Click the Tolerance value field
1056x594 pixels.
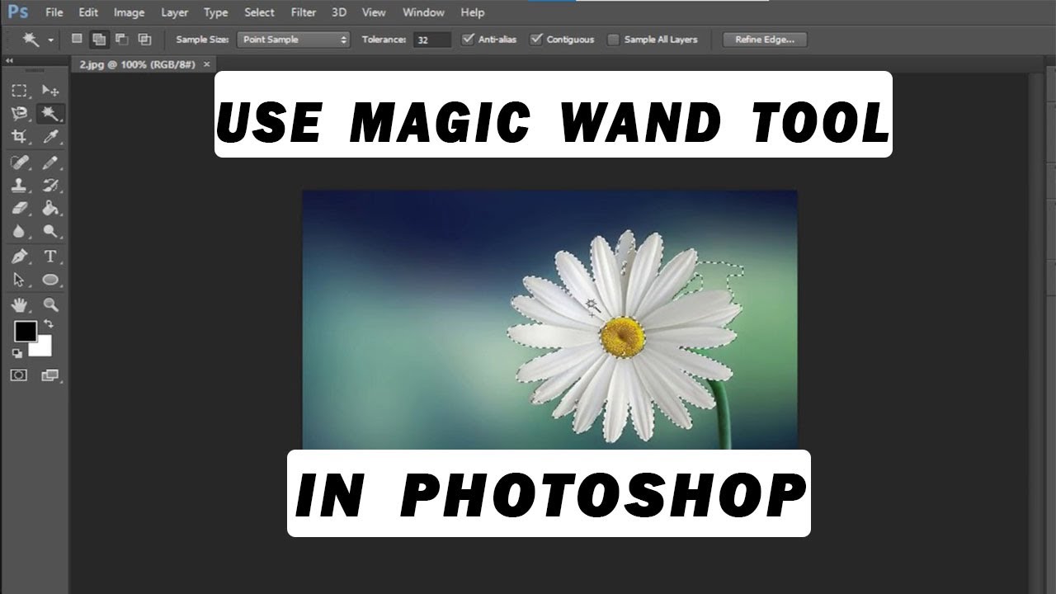click(x=431, y=39)
